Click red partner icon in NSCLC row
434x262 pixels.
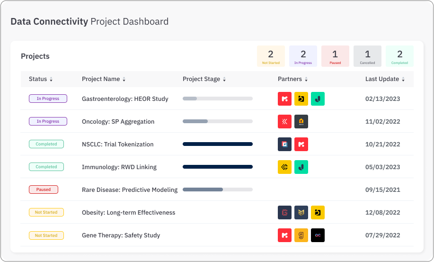301,144
